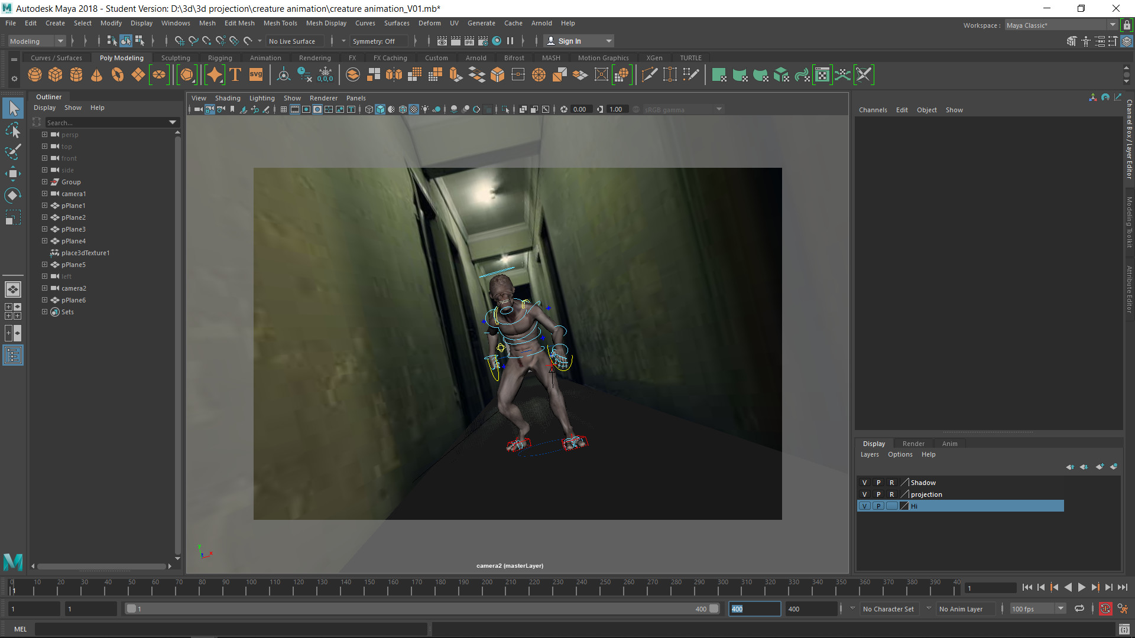Select the polygon sphere shelf icon

35,75
